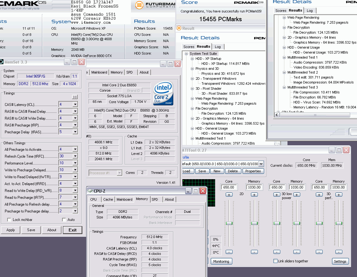Click Delete profile button in ATITool
357x277 pixels.
tap(233, 171)
